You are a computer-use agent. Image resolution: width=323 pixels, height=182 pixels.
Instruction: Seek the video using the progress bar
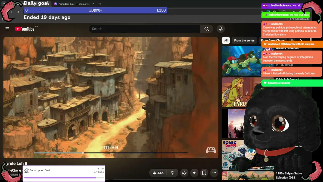click(x=111, y=153)
